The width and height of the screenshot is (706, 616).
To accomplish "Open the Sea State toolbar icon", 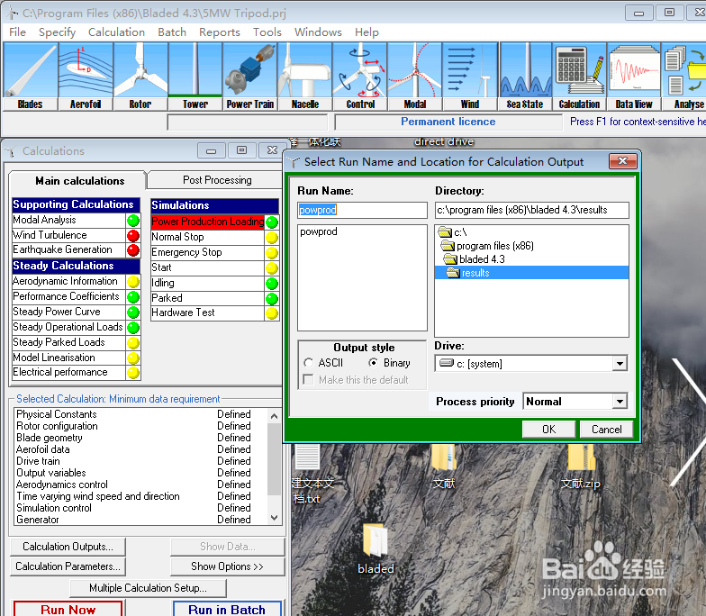I will click(524, 77).
